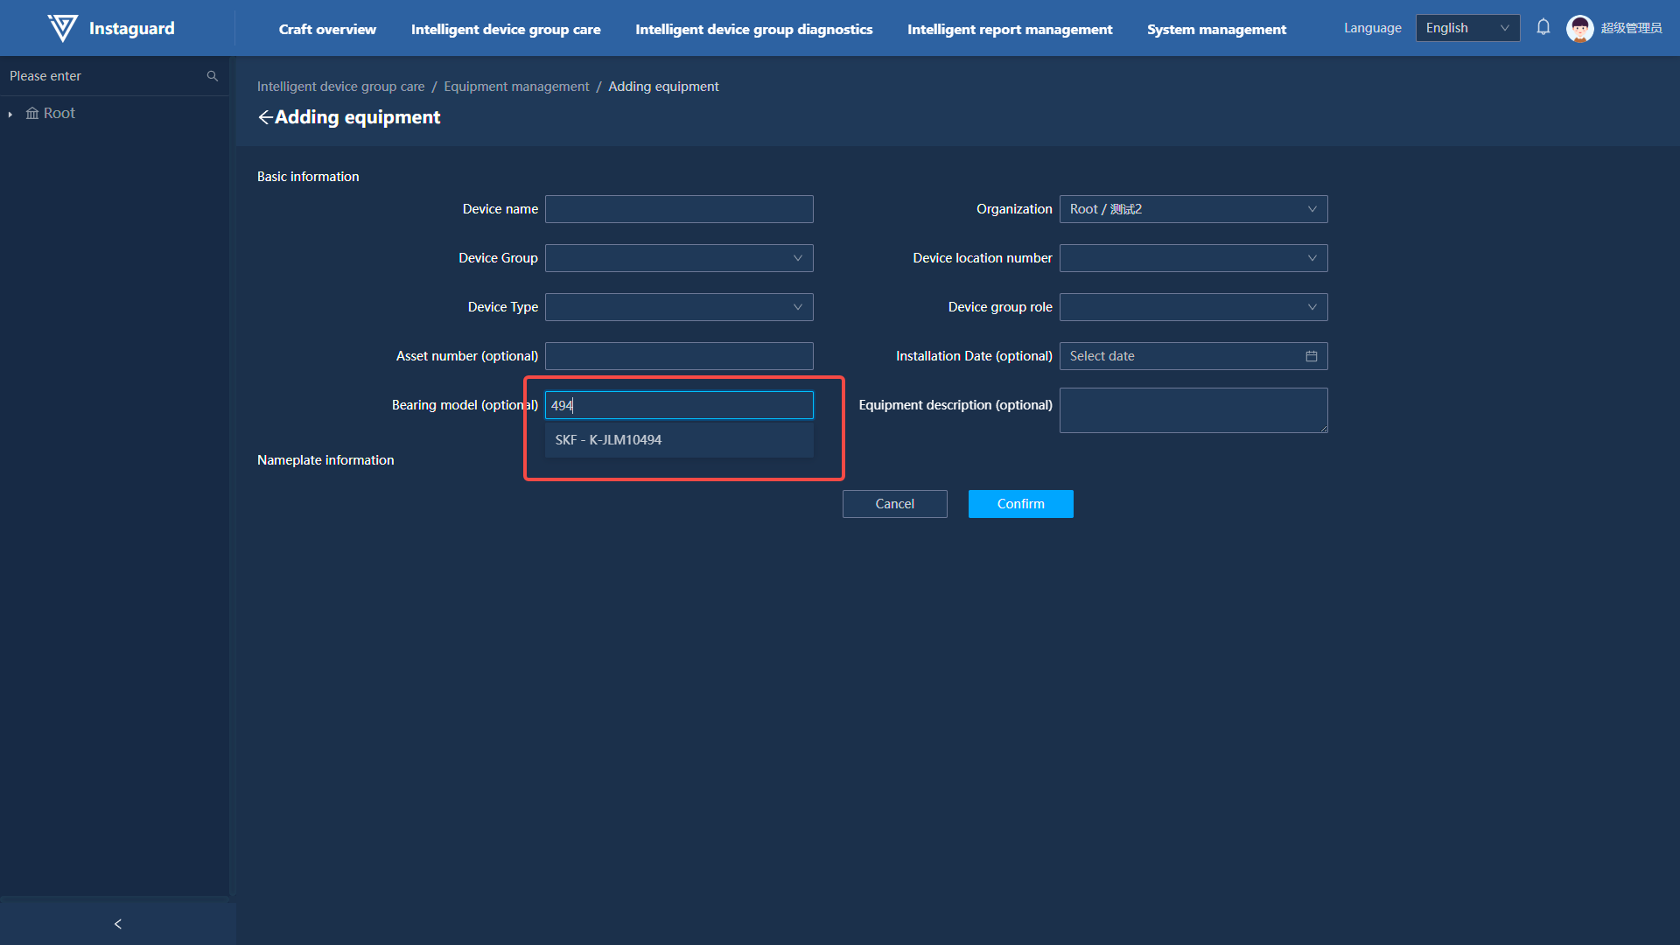The width and height of the screenshot is (1680, 945).
Task: Open the Language English dropdown
Action: 1467,28
